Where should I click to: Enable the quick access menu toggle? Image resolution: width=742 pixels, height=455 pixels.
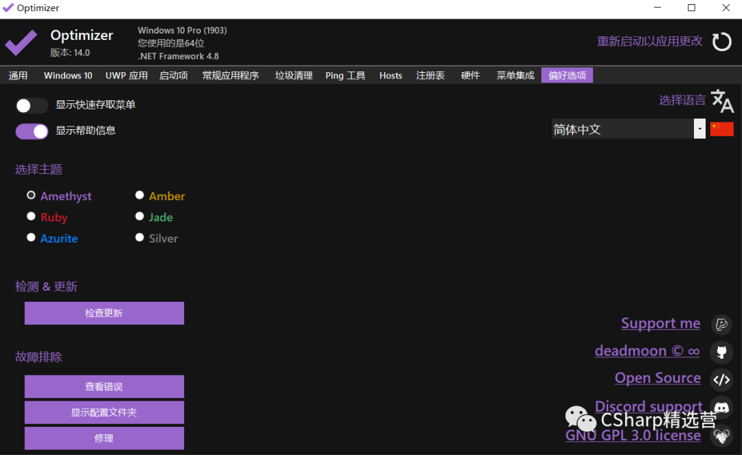32,106
